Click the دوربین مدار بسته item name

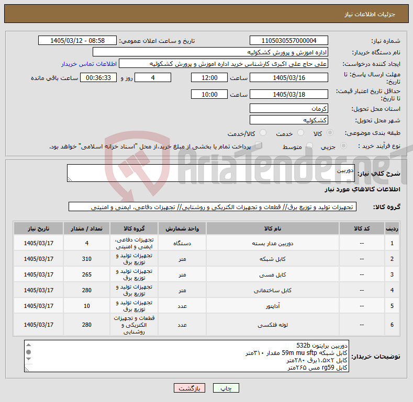[273, 244]
